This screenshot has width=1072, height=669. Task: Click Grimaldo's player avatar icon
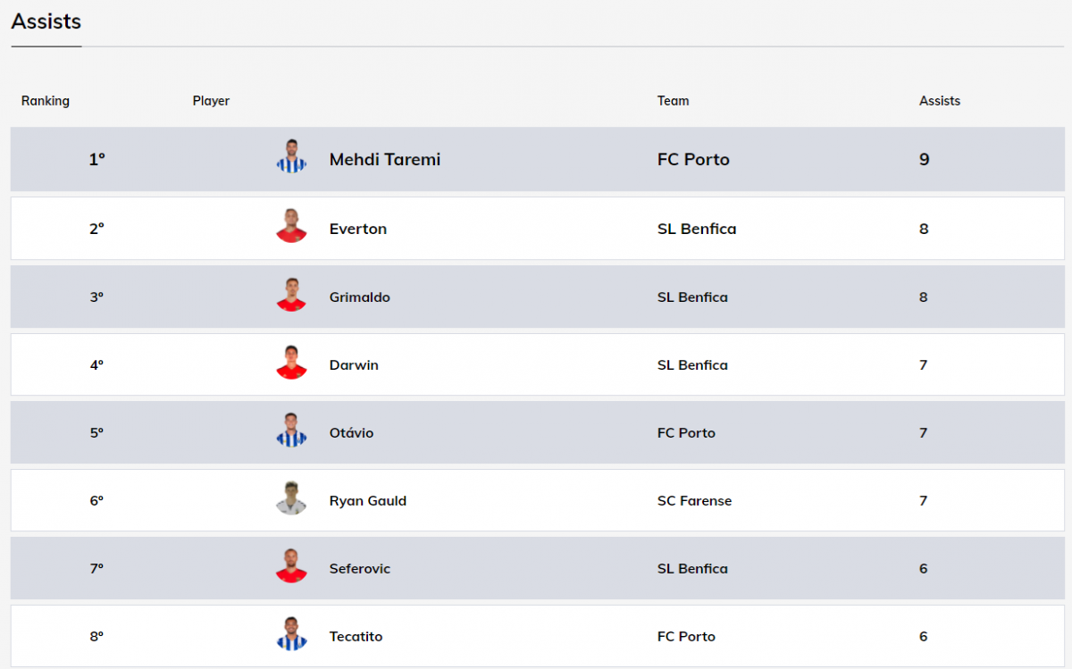(291, 295)
